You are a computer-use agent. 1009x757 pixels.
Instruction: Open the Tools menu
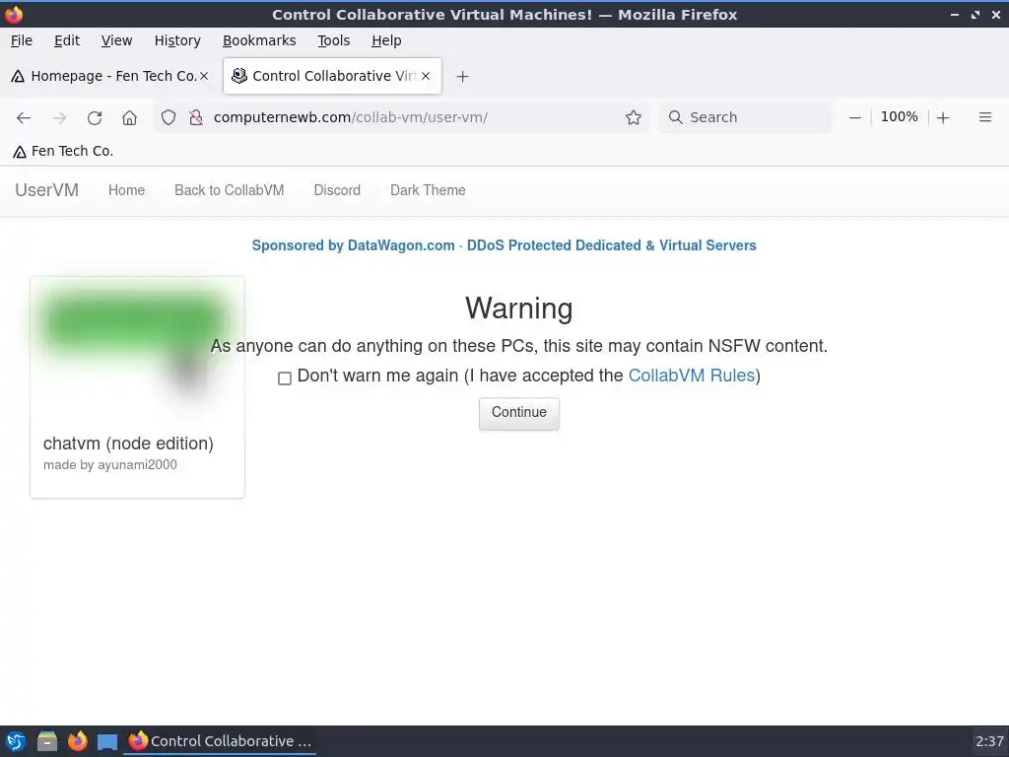pos(334,40)
